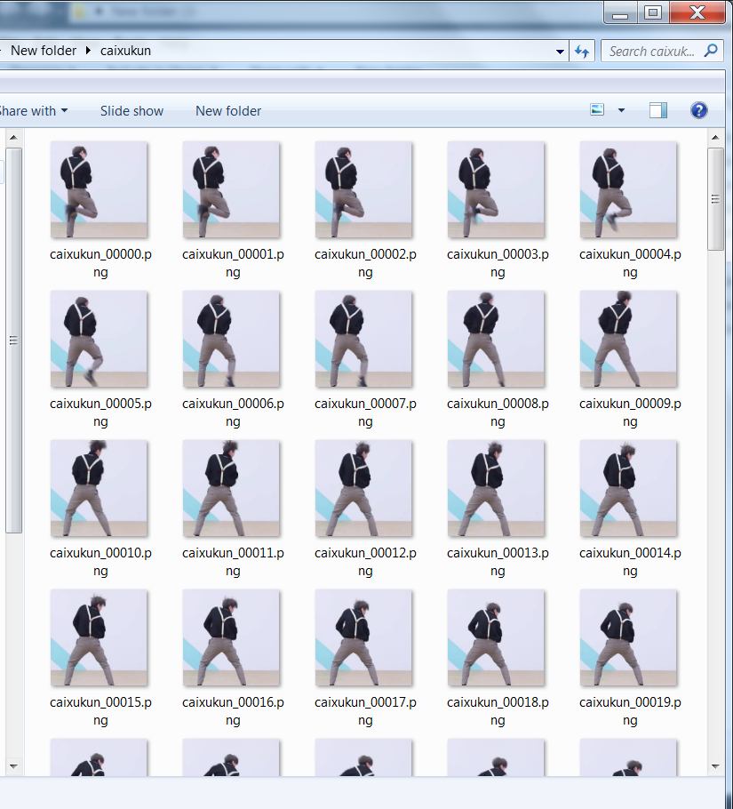This screenshot has height=809, width=733.
Task: Select thumbnail of caixukun_00016.png
Action: tap(231, 637)
